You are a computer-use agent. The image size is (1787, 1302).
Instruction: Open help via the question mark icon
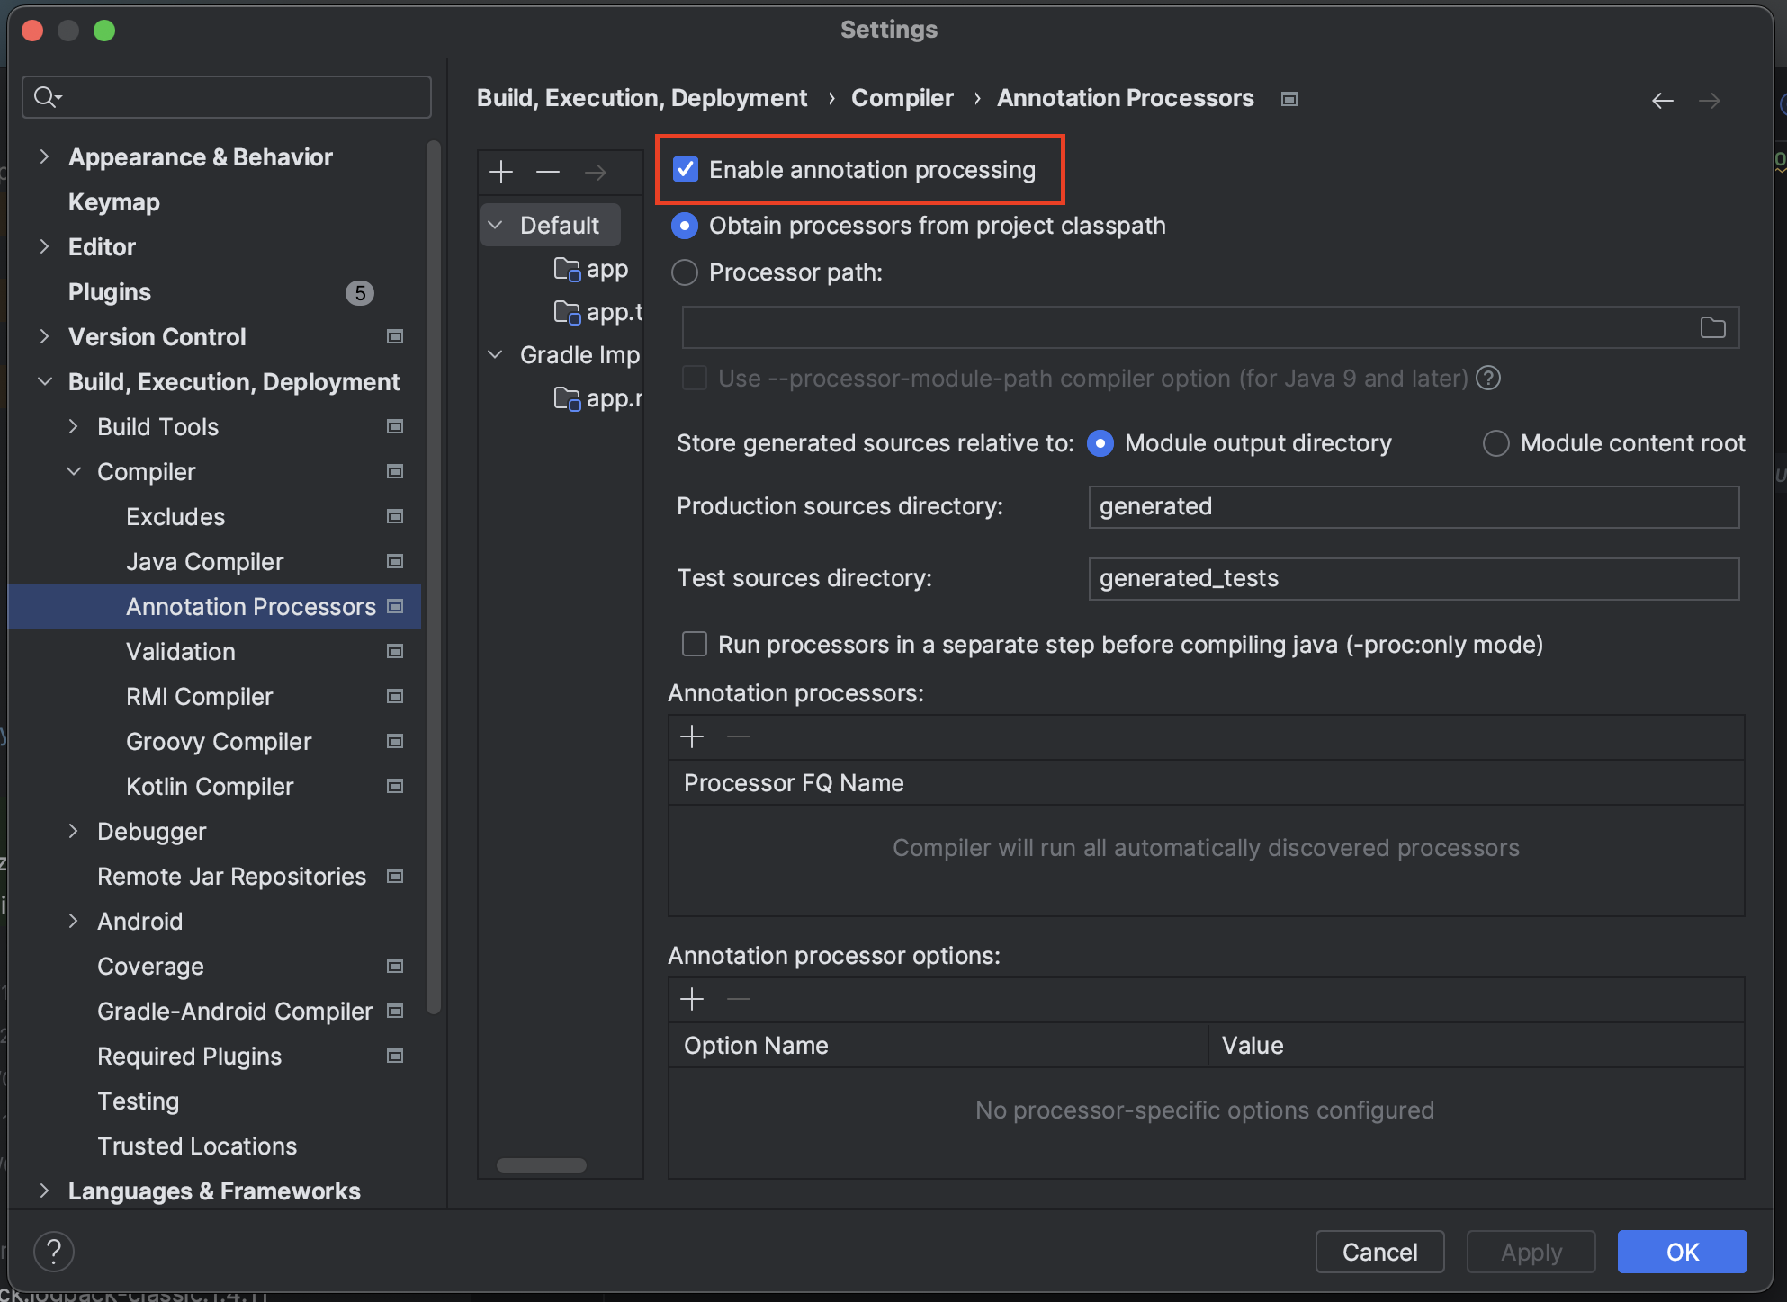click(54, 1251)
